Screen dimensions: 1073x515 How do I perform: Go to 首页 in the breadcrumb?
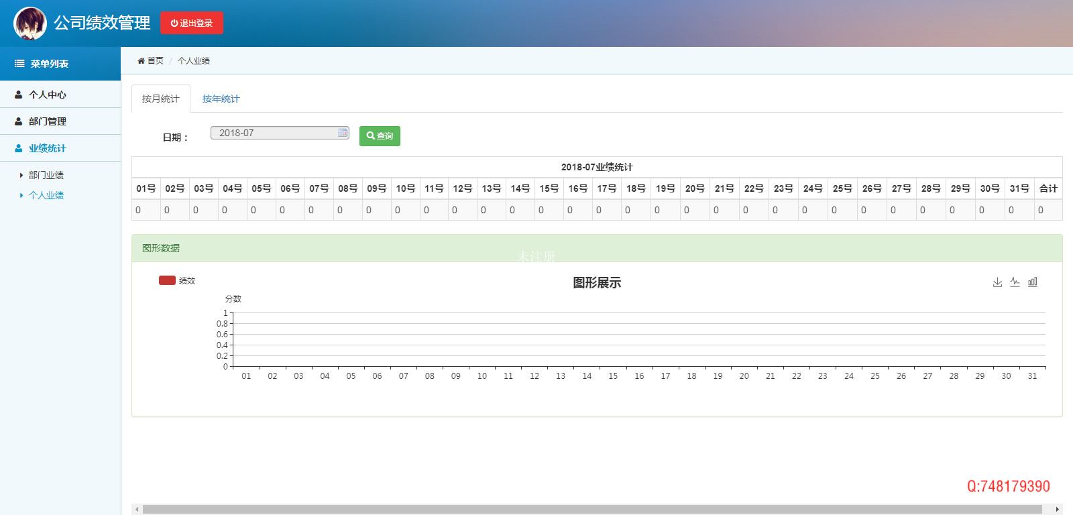coord(156,60)
